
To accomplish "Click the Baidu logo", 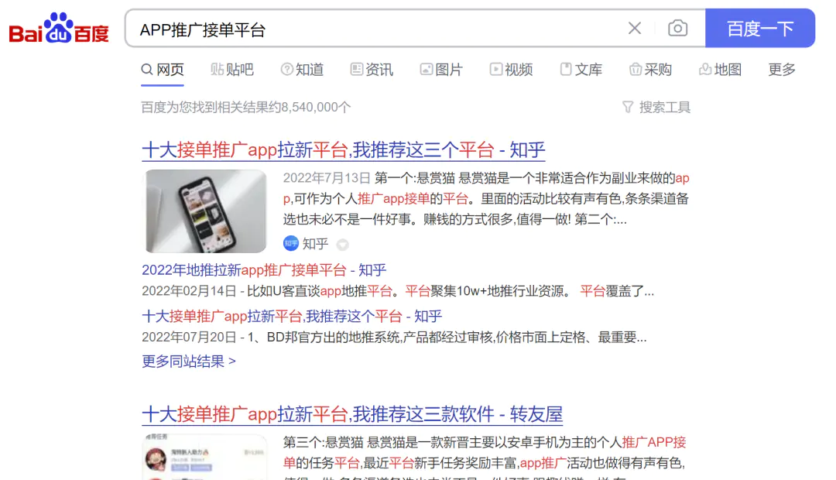I will click(x=59, y=29).
